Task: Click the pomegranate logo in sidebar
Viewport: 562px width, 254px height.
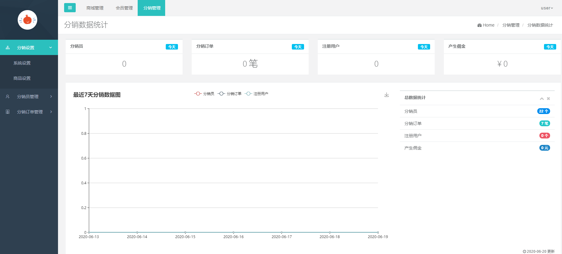Action: coord(27,20)
